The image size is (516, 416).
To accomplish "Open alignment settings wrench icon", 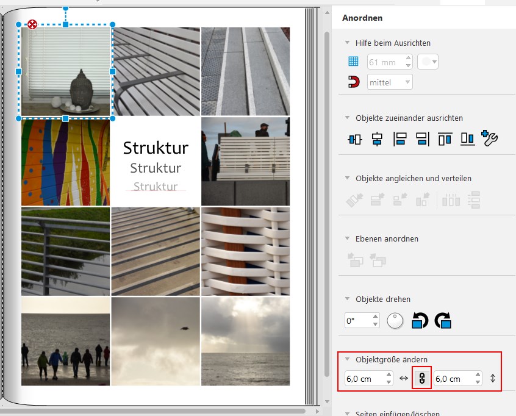I will (x=490, y=139).
